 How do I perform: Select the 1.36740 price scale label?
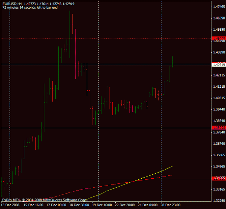click(x=219, y=144)
